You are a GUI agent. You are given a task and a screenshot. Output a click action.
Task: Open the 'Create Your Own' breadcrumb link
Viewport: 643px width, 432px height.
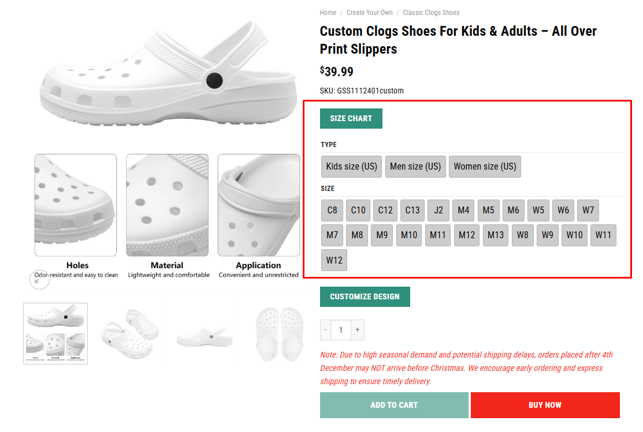coord(369,12)
